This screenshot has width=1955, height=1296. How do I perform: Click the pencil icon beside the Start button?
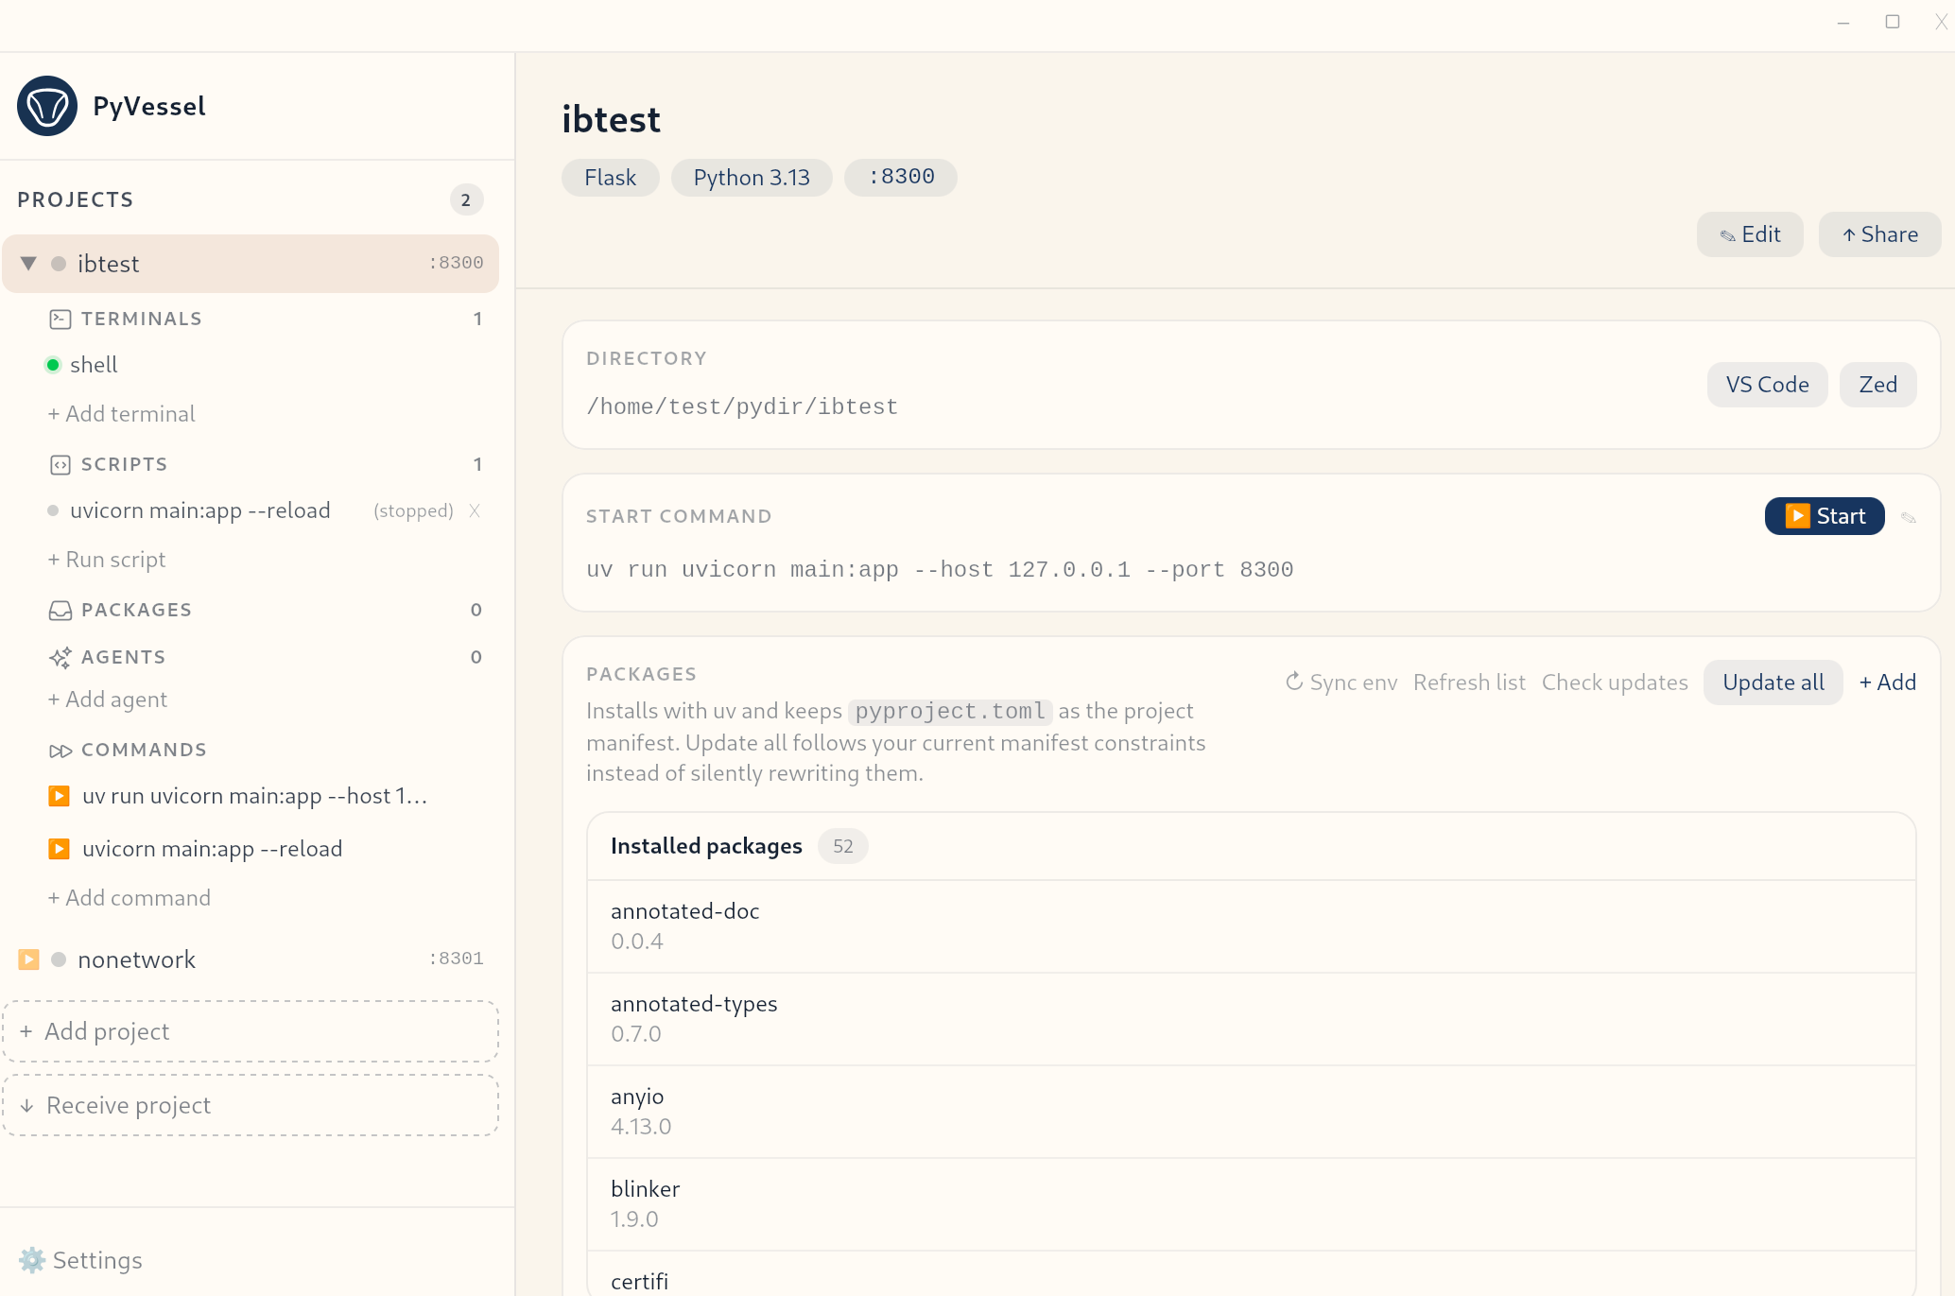(x=1910, y=516)
